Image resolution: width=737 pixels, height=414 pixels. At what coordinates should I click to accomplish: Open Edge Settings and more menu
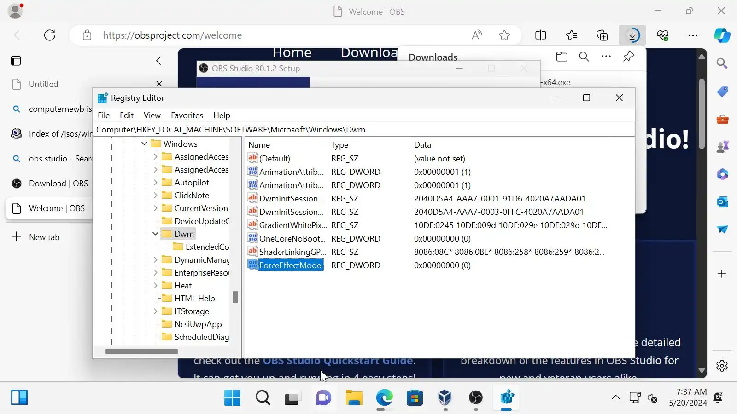pos(693,35)
